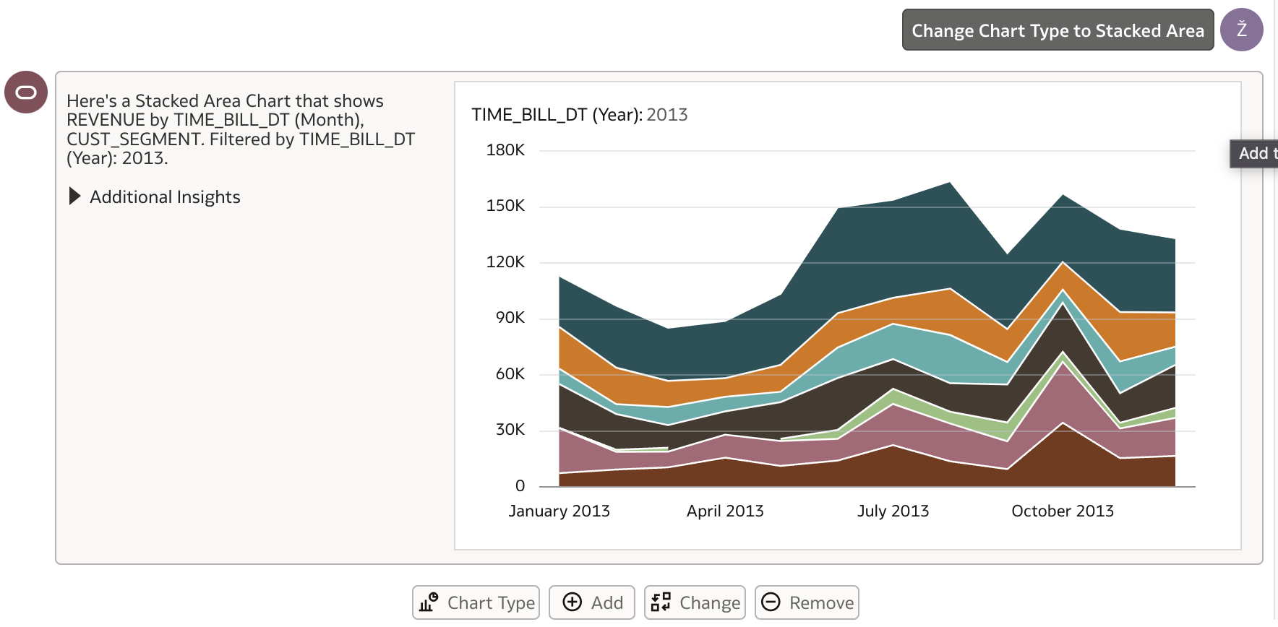Click the plus circle Add icon
The width and height of the screenshot is (1278, 627).
point(572,602)
